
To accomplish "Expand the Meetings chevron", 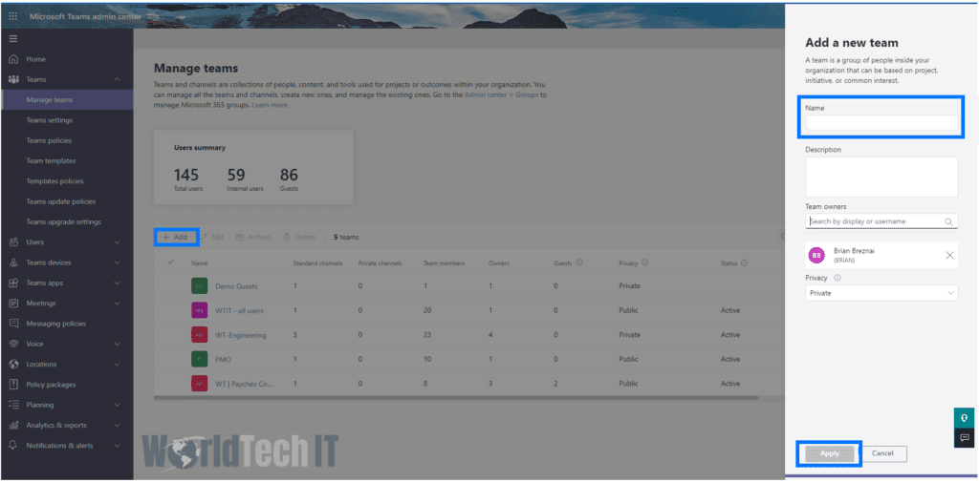I will pos(117,304).
